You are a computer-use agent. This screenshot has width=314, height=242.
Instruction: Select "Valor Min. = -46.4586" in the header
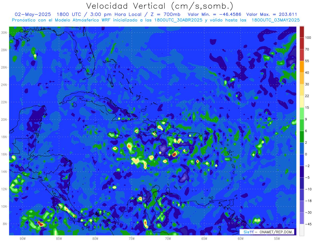click(x=215, y=14)
